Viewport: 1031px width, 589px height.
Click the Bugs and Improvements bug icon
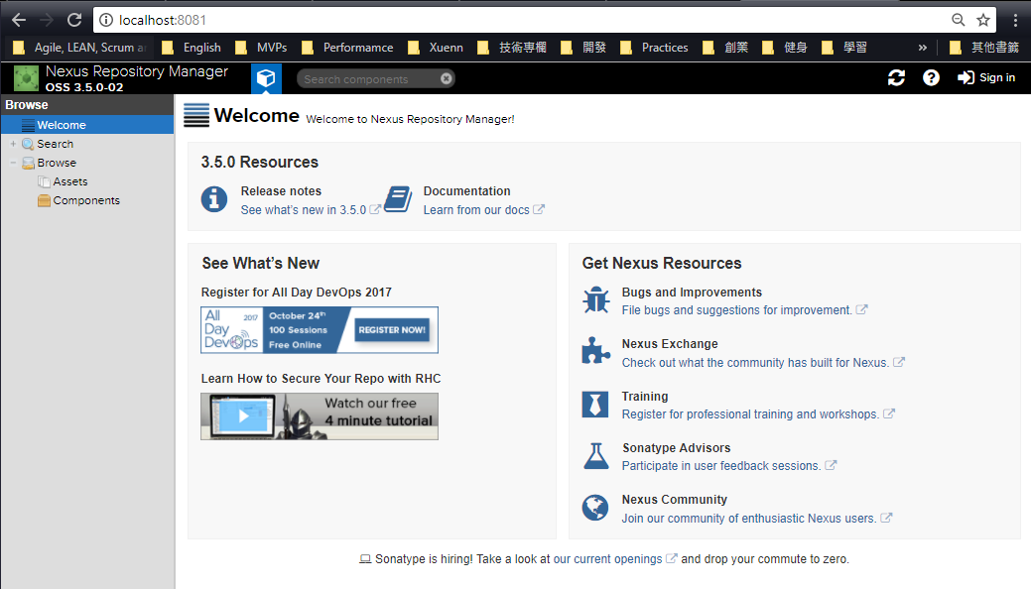point(595,300)
